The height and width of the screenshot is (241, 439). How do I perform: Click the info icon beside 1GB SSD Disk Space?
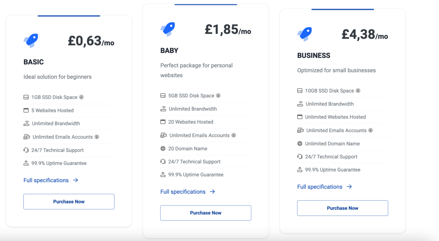click(x=82, y=97)
